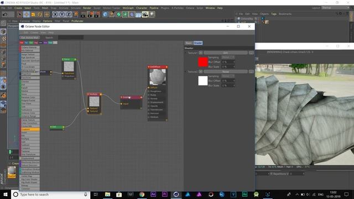Select highlighted Gradient entry in node list
This screenshot has height=199, width=354.
tap(30, 129)
